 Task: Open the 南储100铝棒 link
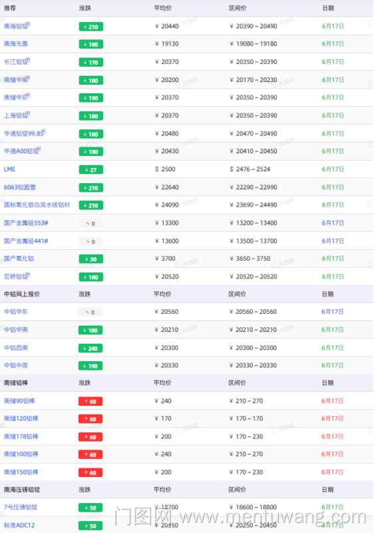(21, 454)
